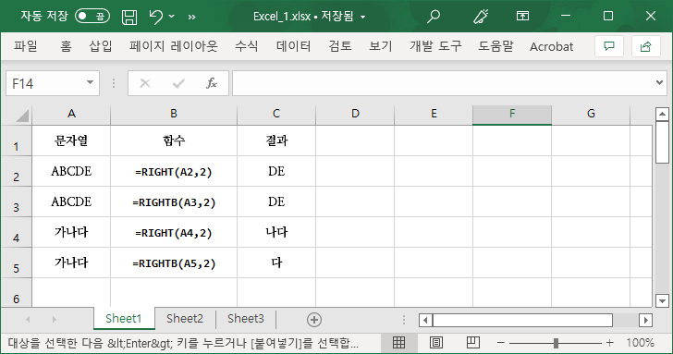
Task: Click the formula bar Enter checkmark icon
Action: [178, 83]
